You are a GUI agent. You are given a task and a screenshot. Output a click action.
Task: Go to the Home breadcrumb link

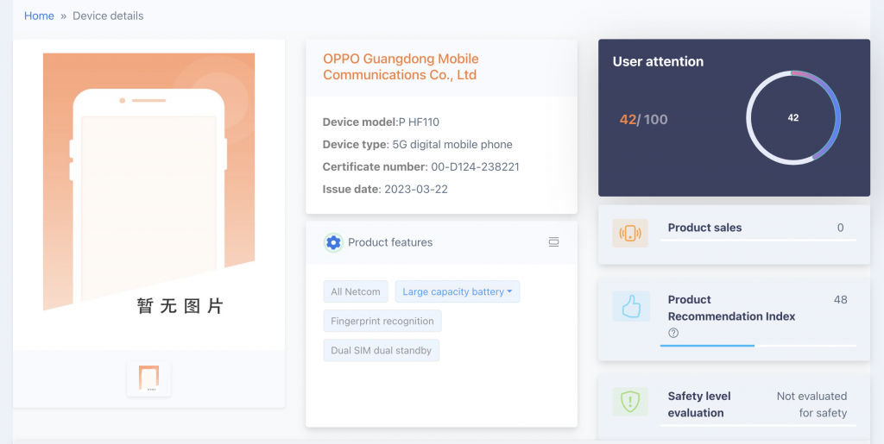pyautogui.click(x=39, y=16)
